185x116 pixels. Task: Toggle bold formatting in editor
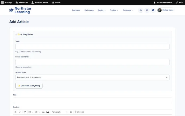click(15, 112)
